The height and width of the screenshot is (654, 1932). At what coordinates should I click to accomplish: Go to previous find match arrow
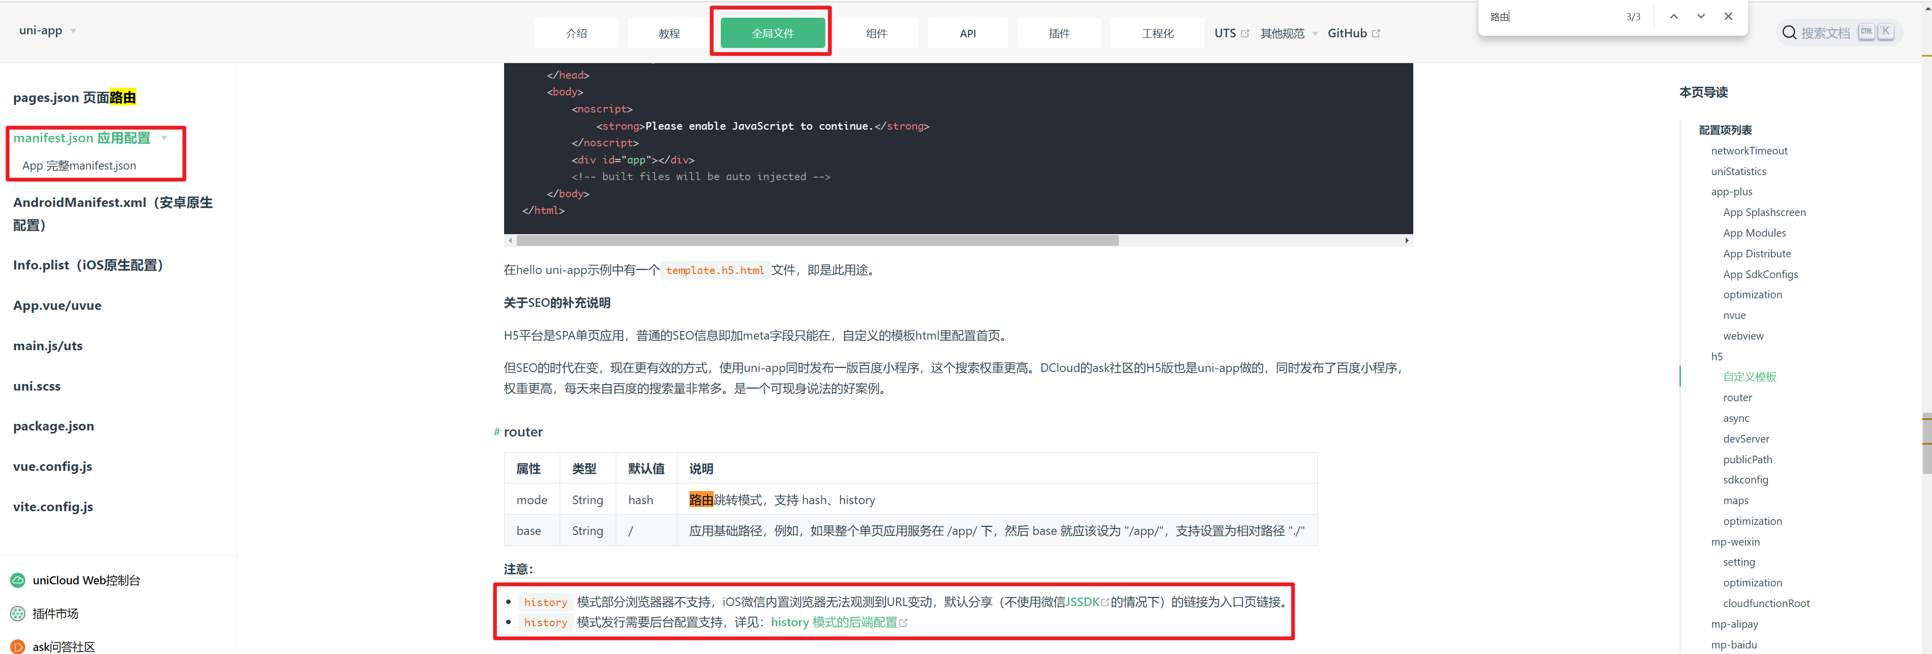tap(1673, 17)
